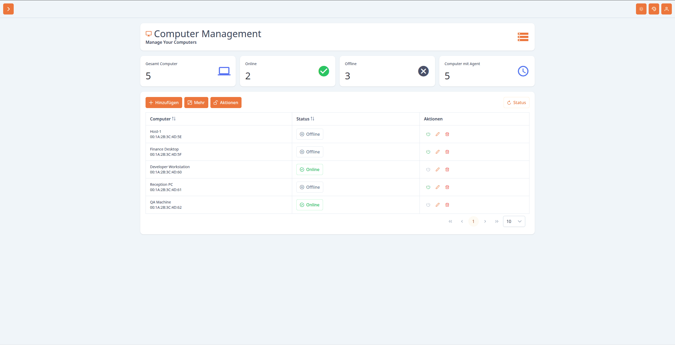Sort by Status column
675x345 pixels.
305,119
